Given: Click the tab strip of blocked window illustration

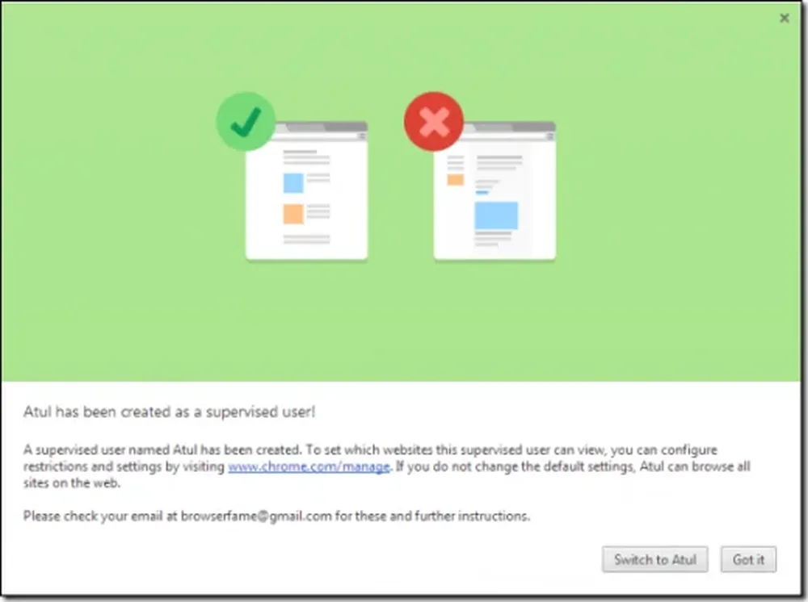Looking at the screenshot, I should click(x=507, y=126).
